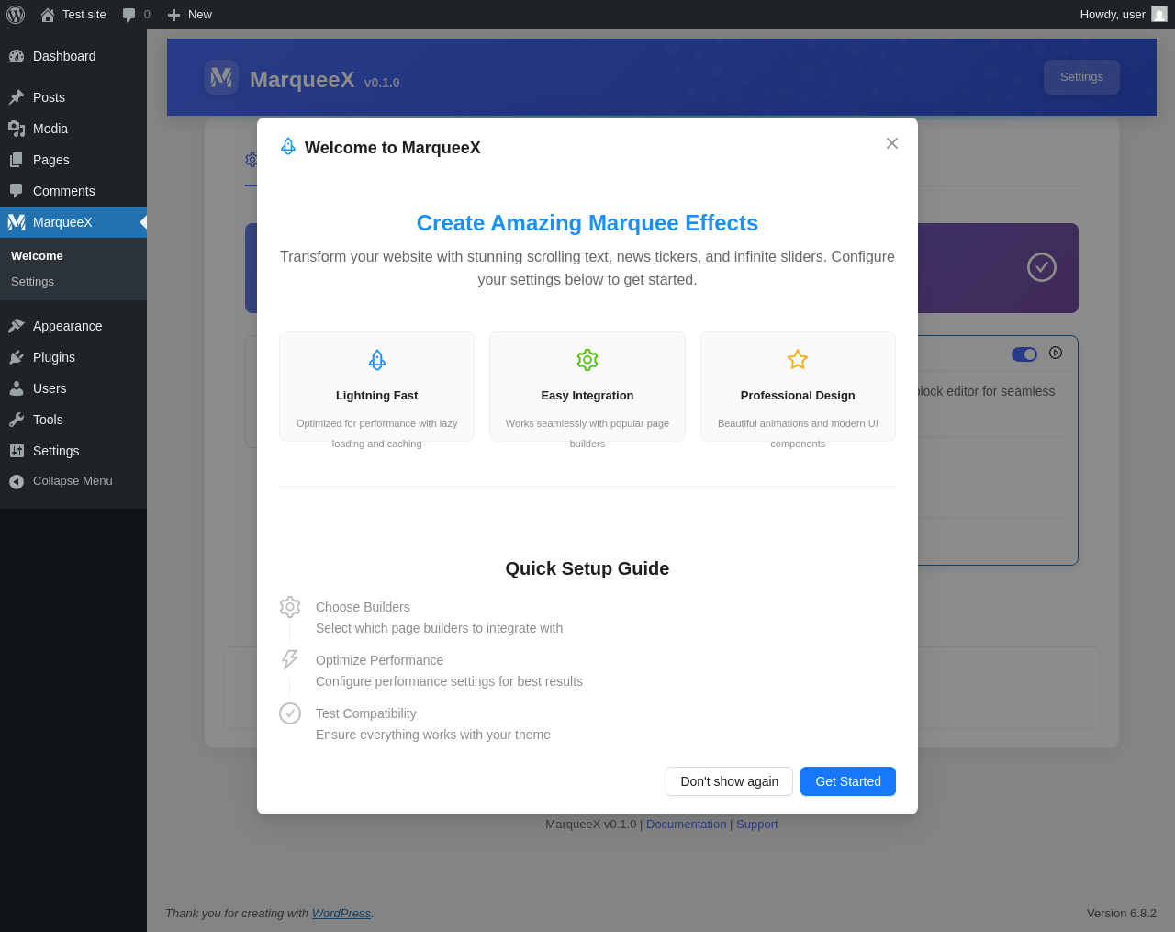The image size is (1175, 932).
Task: Open the Test site home link
Action: click(x=73, y=15)
